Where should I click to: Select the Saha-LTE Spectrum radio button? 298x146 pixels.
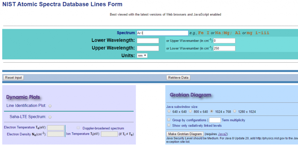tap(50, 117)
